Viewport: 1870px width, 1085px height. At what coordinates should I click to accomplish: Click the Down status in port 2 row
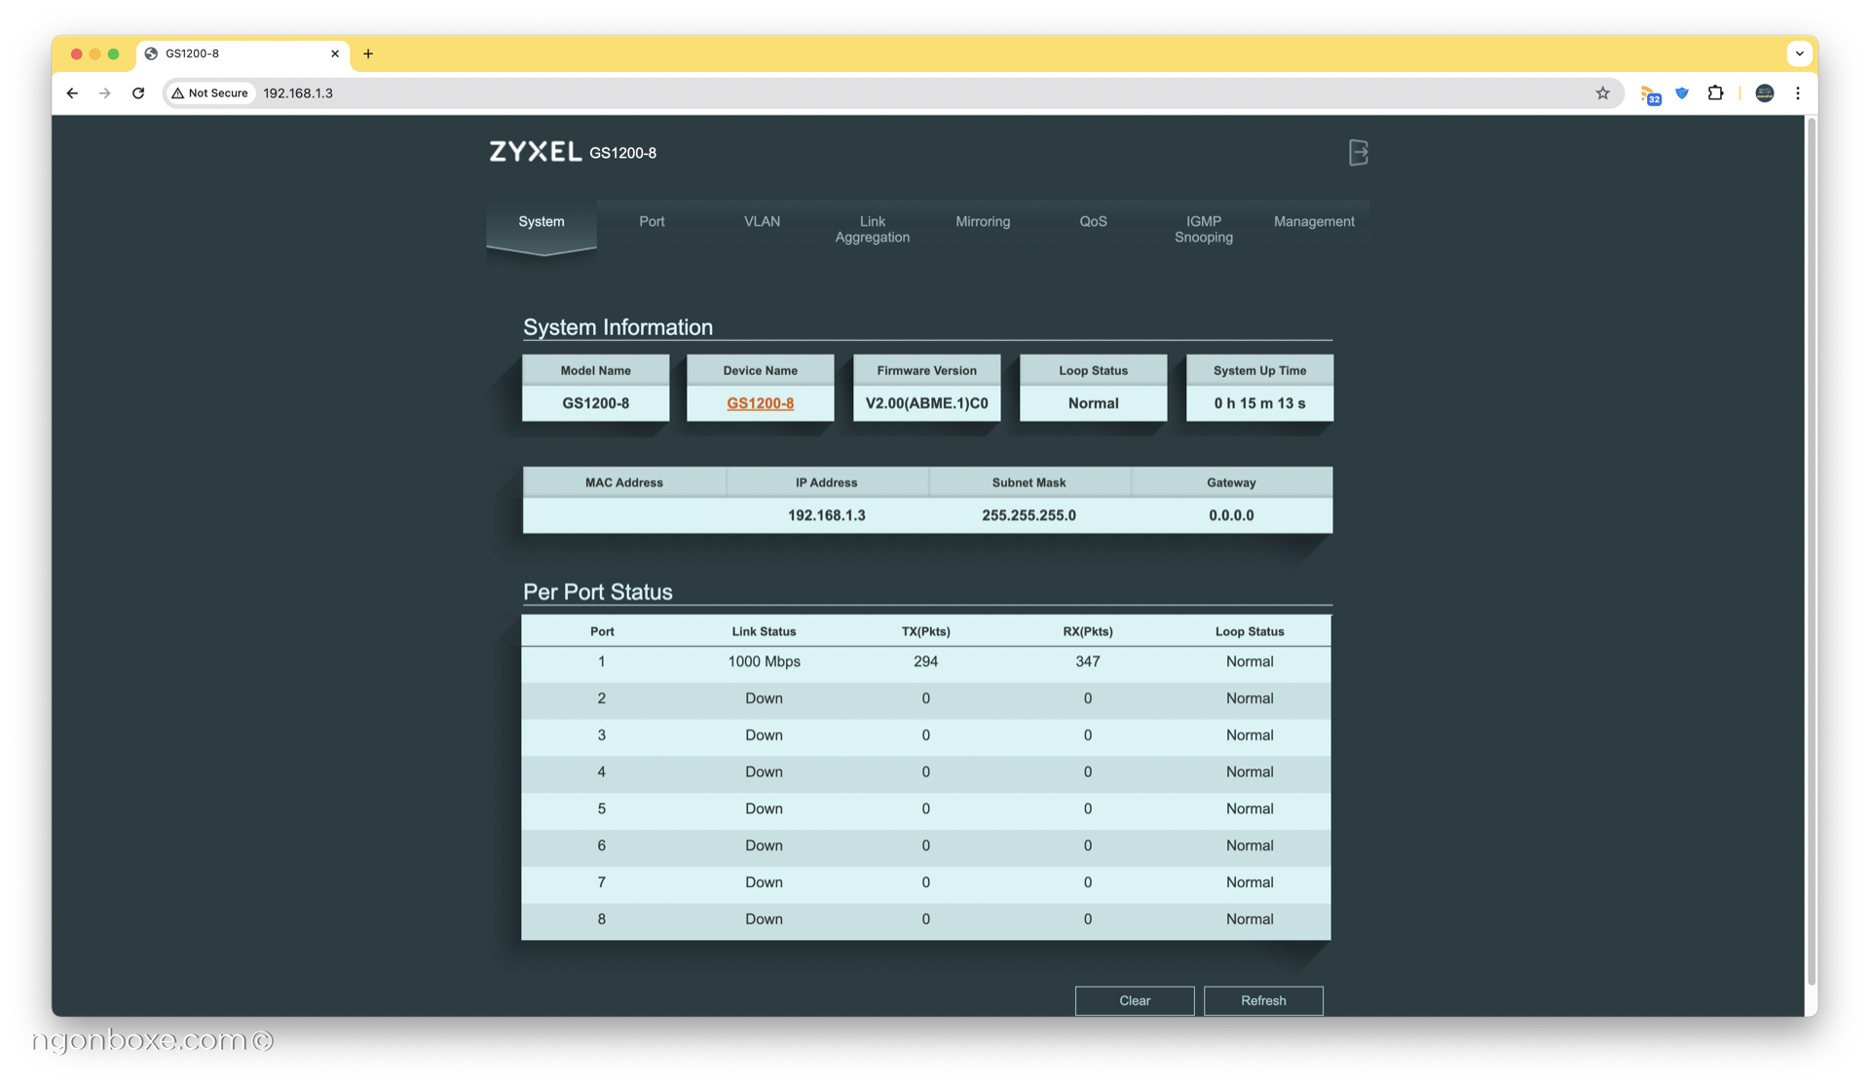pyautogui.click(x=764, y=698)
